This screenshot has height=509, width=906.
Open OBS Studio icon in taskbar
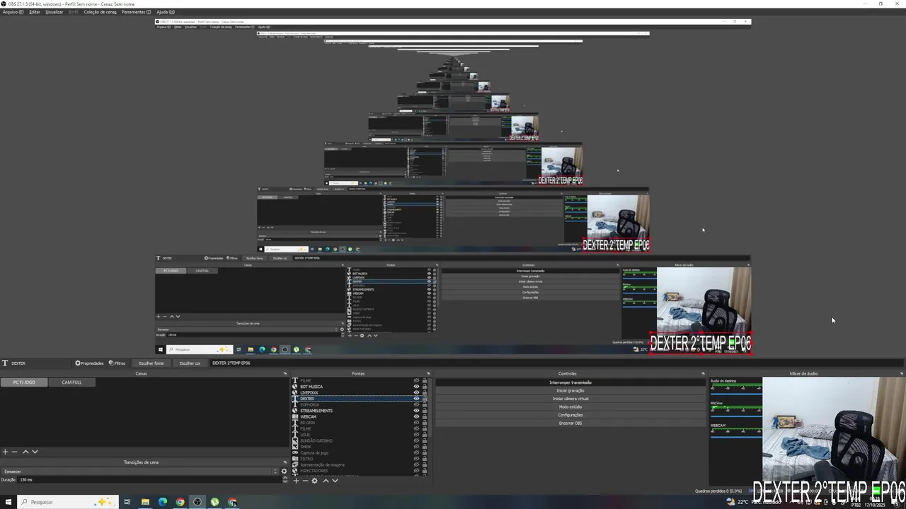click(197, 502)
